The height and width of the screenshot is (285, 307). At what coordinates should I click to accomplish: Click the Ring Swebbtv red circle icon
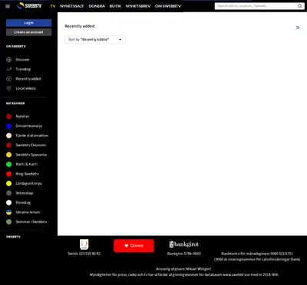pos(9,174)
